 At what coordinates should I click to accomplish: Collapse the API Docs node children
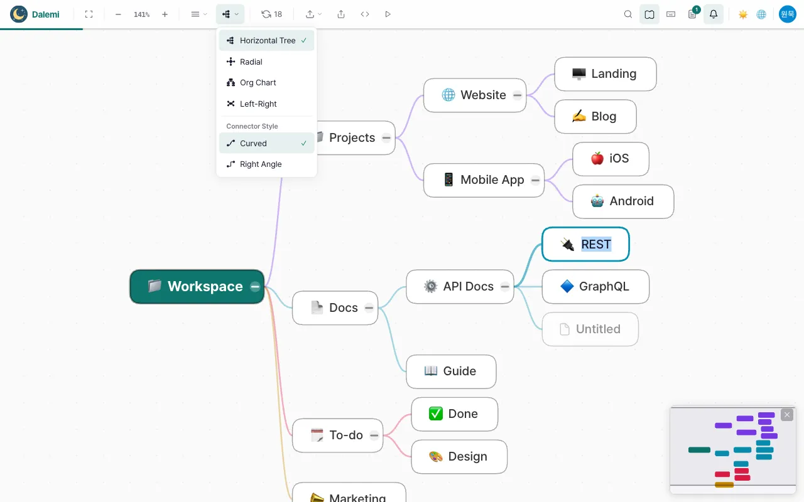[505, 287]
